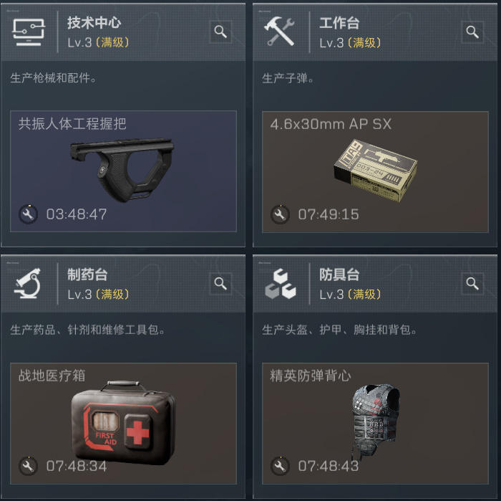
Task: Open the 防具台 station title
Action: point(339,275)
